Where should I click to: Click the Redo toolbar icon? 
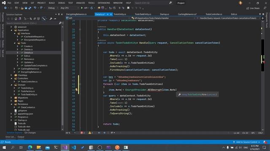[x=41, y=8]
